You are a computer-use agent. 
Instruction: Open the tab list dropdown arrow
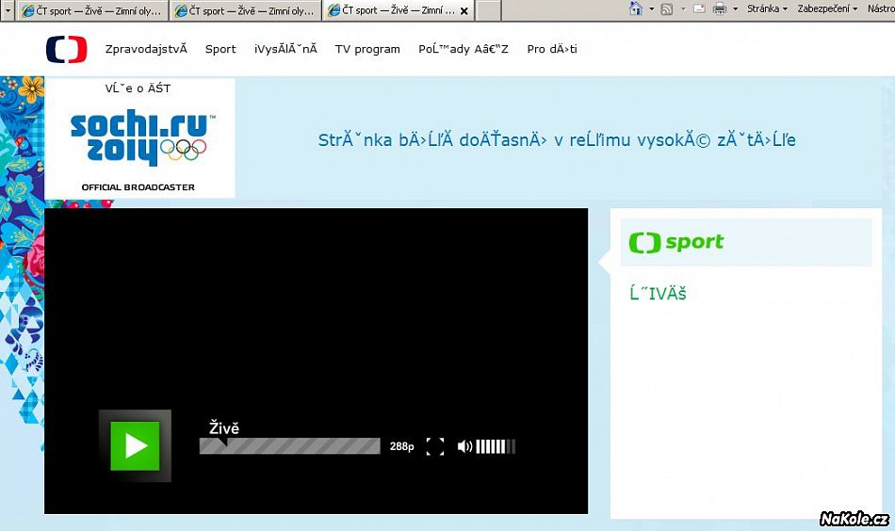pyautogui.click(x=8, y=10)
